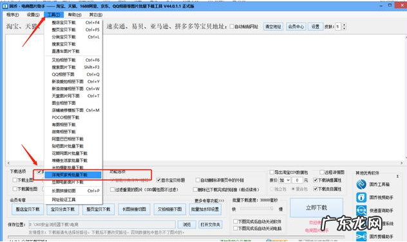407x242 pixels.
Task: Choose 搜索宝贝下载 from the menu
Action: tap(73, 44)
